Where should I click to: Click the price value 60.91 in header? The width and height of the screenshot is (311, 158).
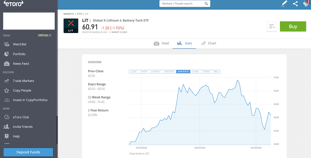[90, 27]
